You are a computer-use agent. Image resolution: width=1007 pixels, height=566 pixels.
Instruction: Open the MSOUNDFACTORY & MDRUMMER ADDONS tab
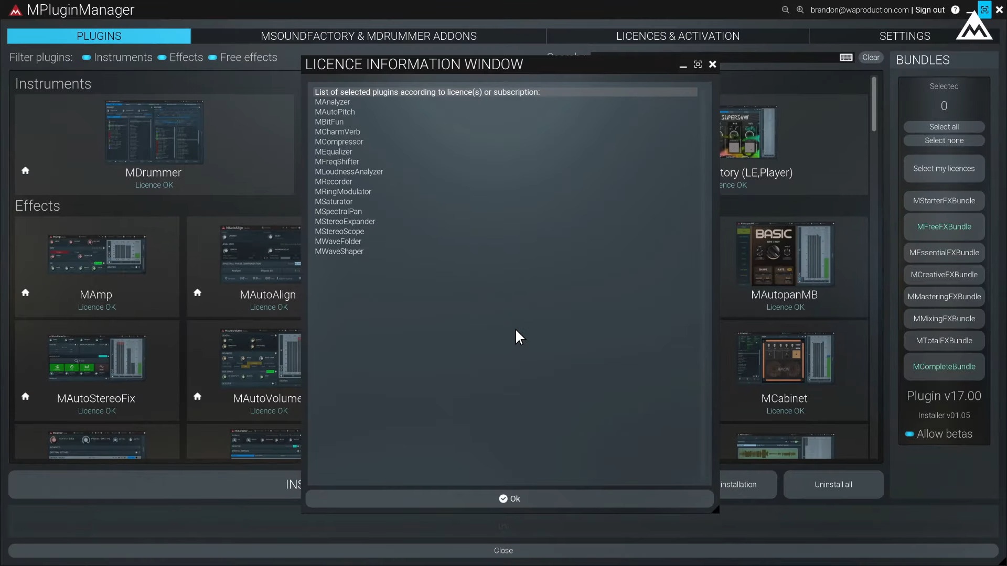pos(369,36)
